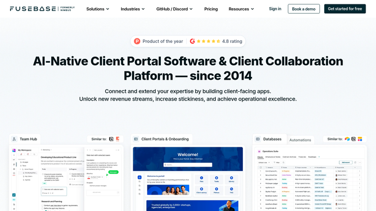
Task: Click the Fusebase logo
Action: point(42,9)
